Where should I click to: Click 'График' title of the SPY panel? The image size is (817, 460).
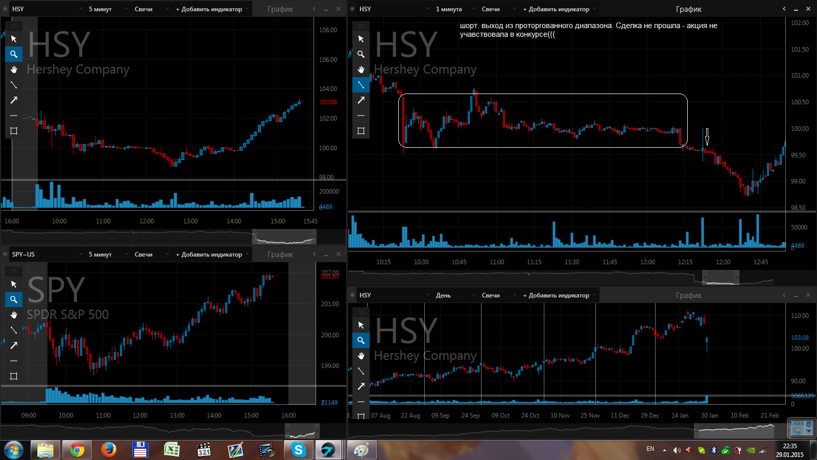[280, 255]
